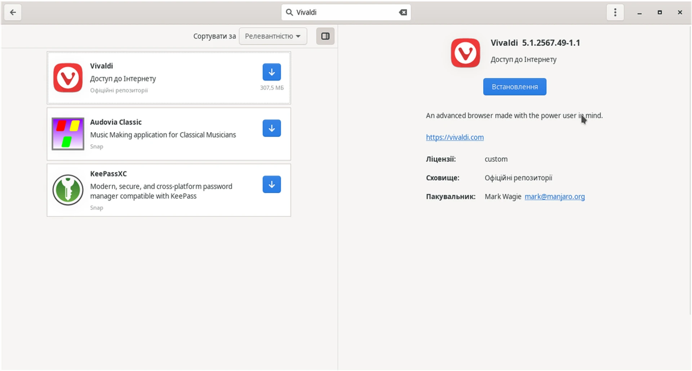This screenshot has width=692, height=371.
Task: Download KeePassXC via arrow button
Action: (271, 185)
